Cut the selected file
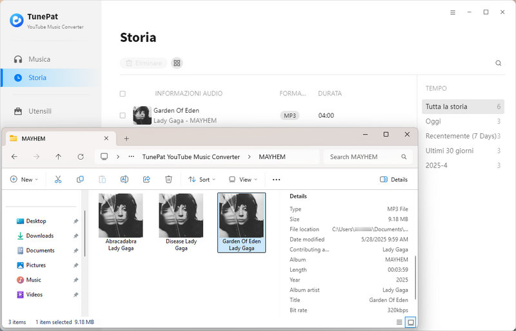Viewport: 516px width, 331px height. 58,180
